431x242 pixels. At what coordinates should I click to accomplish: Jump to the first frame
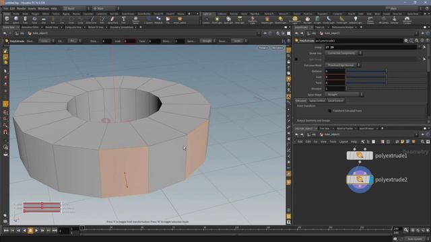click(x=6, y=231)
